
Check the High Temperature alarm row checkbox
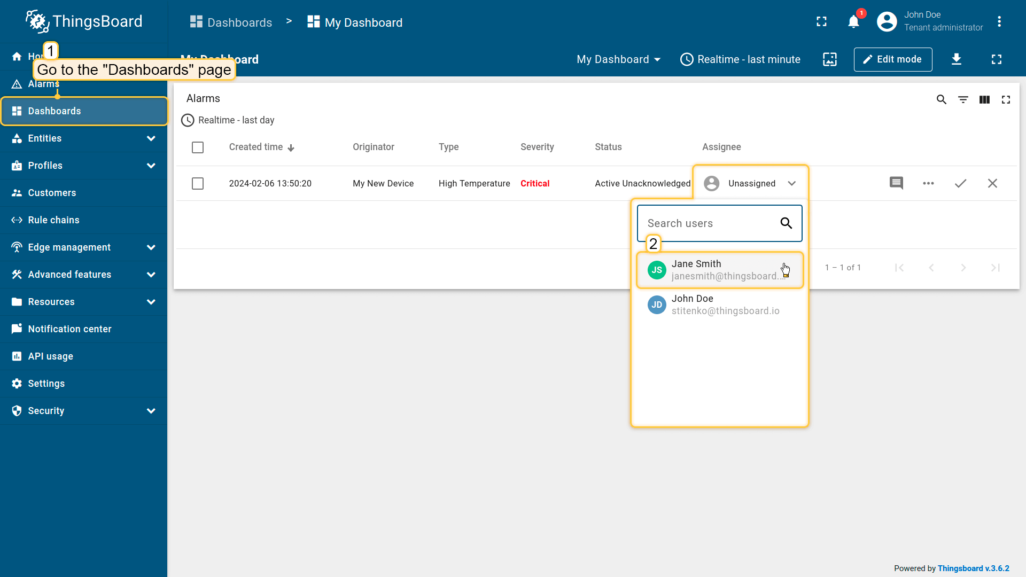click(198, 184)
